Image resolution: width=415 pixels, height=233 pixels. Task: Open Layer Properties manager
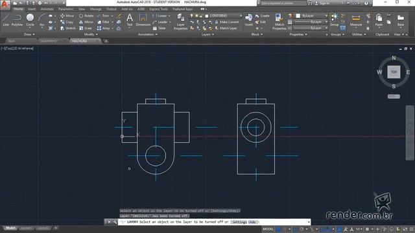[x=180, y=21]
